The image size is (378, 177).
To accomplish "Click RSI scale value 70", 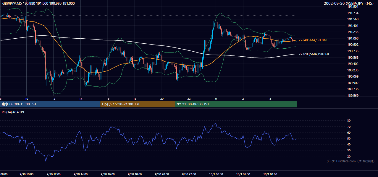I will click(349, 127).
